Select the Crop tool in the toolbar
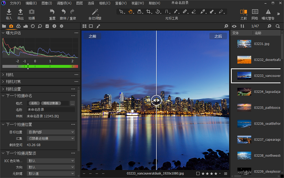Viewport: 284px width, 178px height. [148, 12]
